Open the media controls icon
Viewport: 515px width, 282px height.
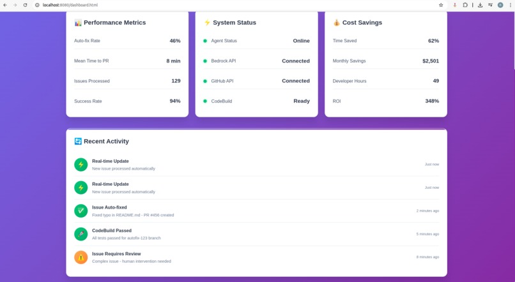tap(490, 5)
